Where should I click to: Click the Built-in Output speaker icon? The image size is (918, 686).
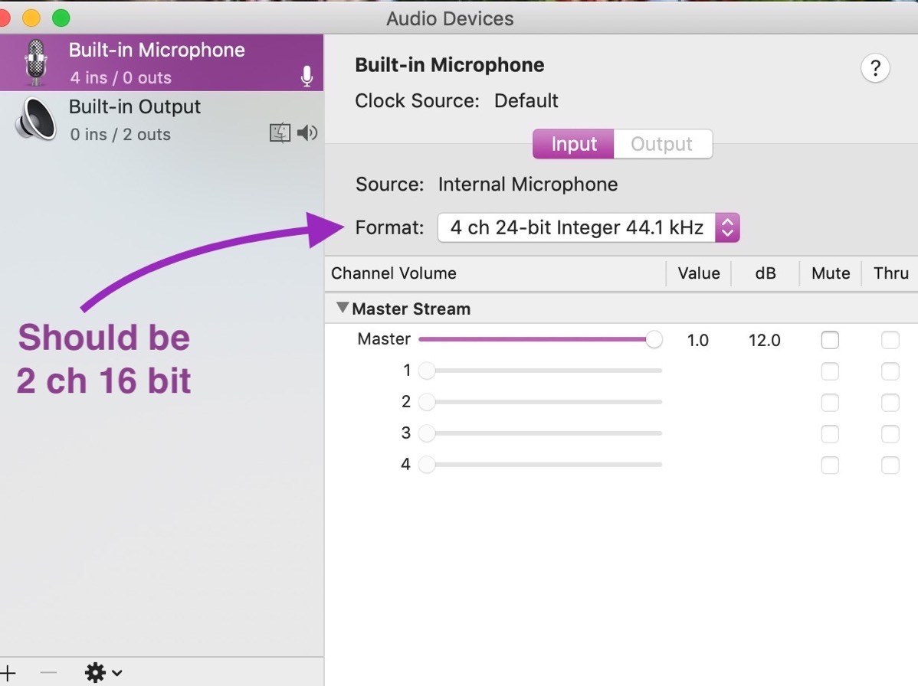35,119
